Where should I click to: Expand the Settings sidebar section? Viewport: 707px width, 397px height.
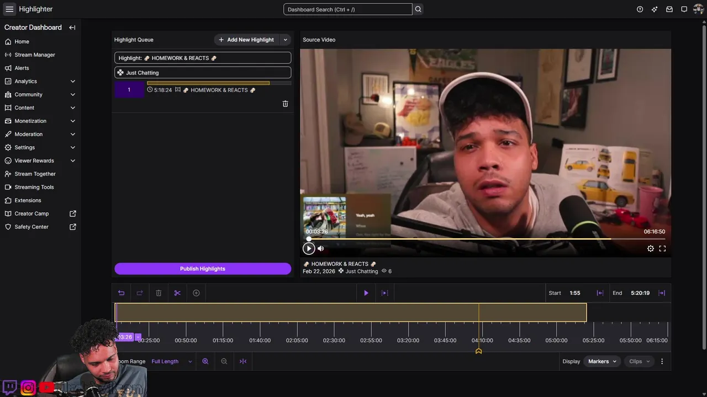[x=73, y=147]
